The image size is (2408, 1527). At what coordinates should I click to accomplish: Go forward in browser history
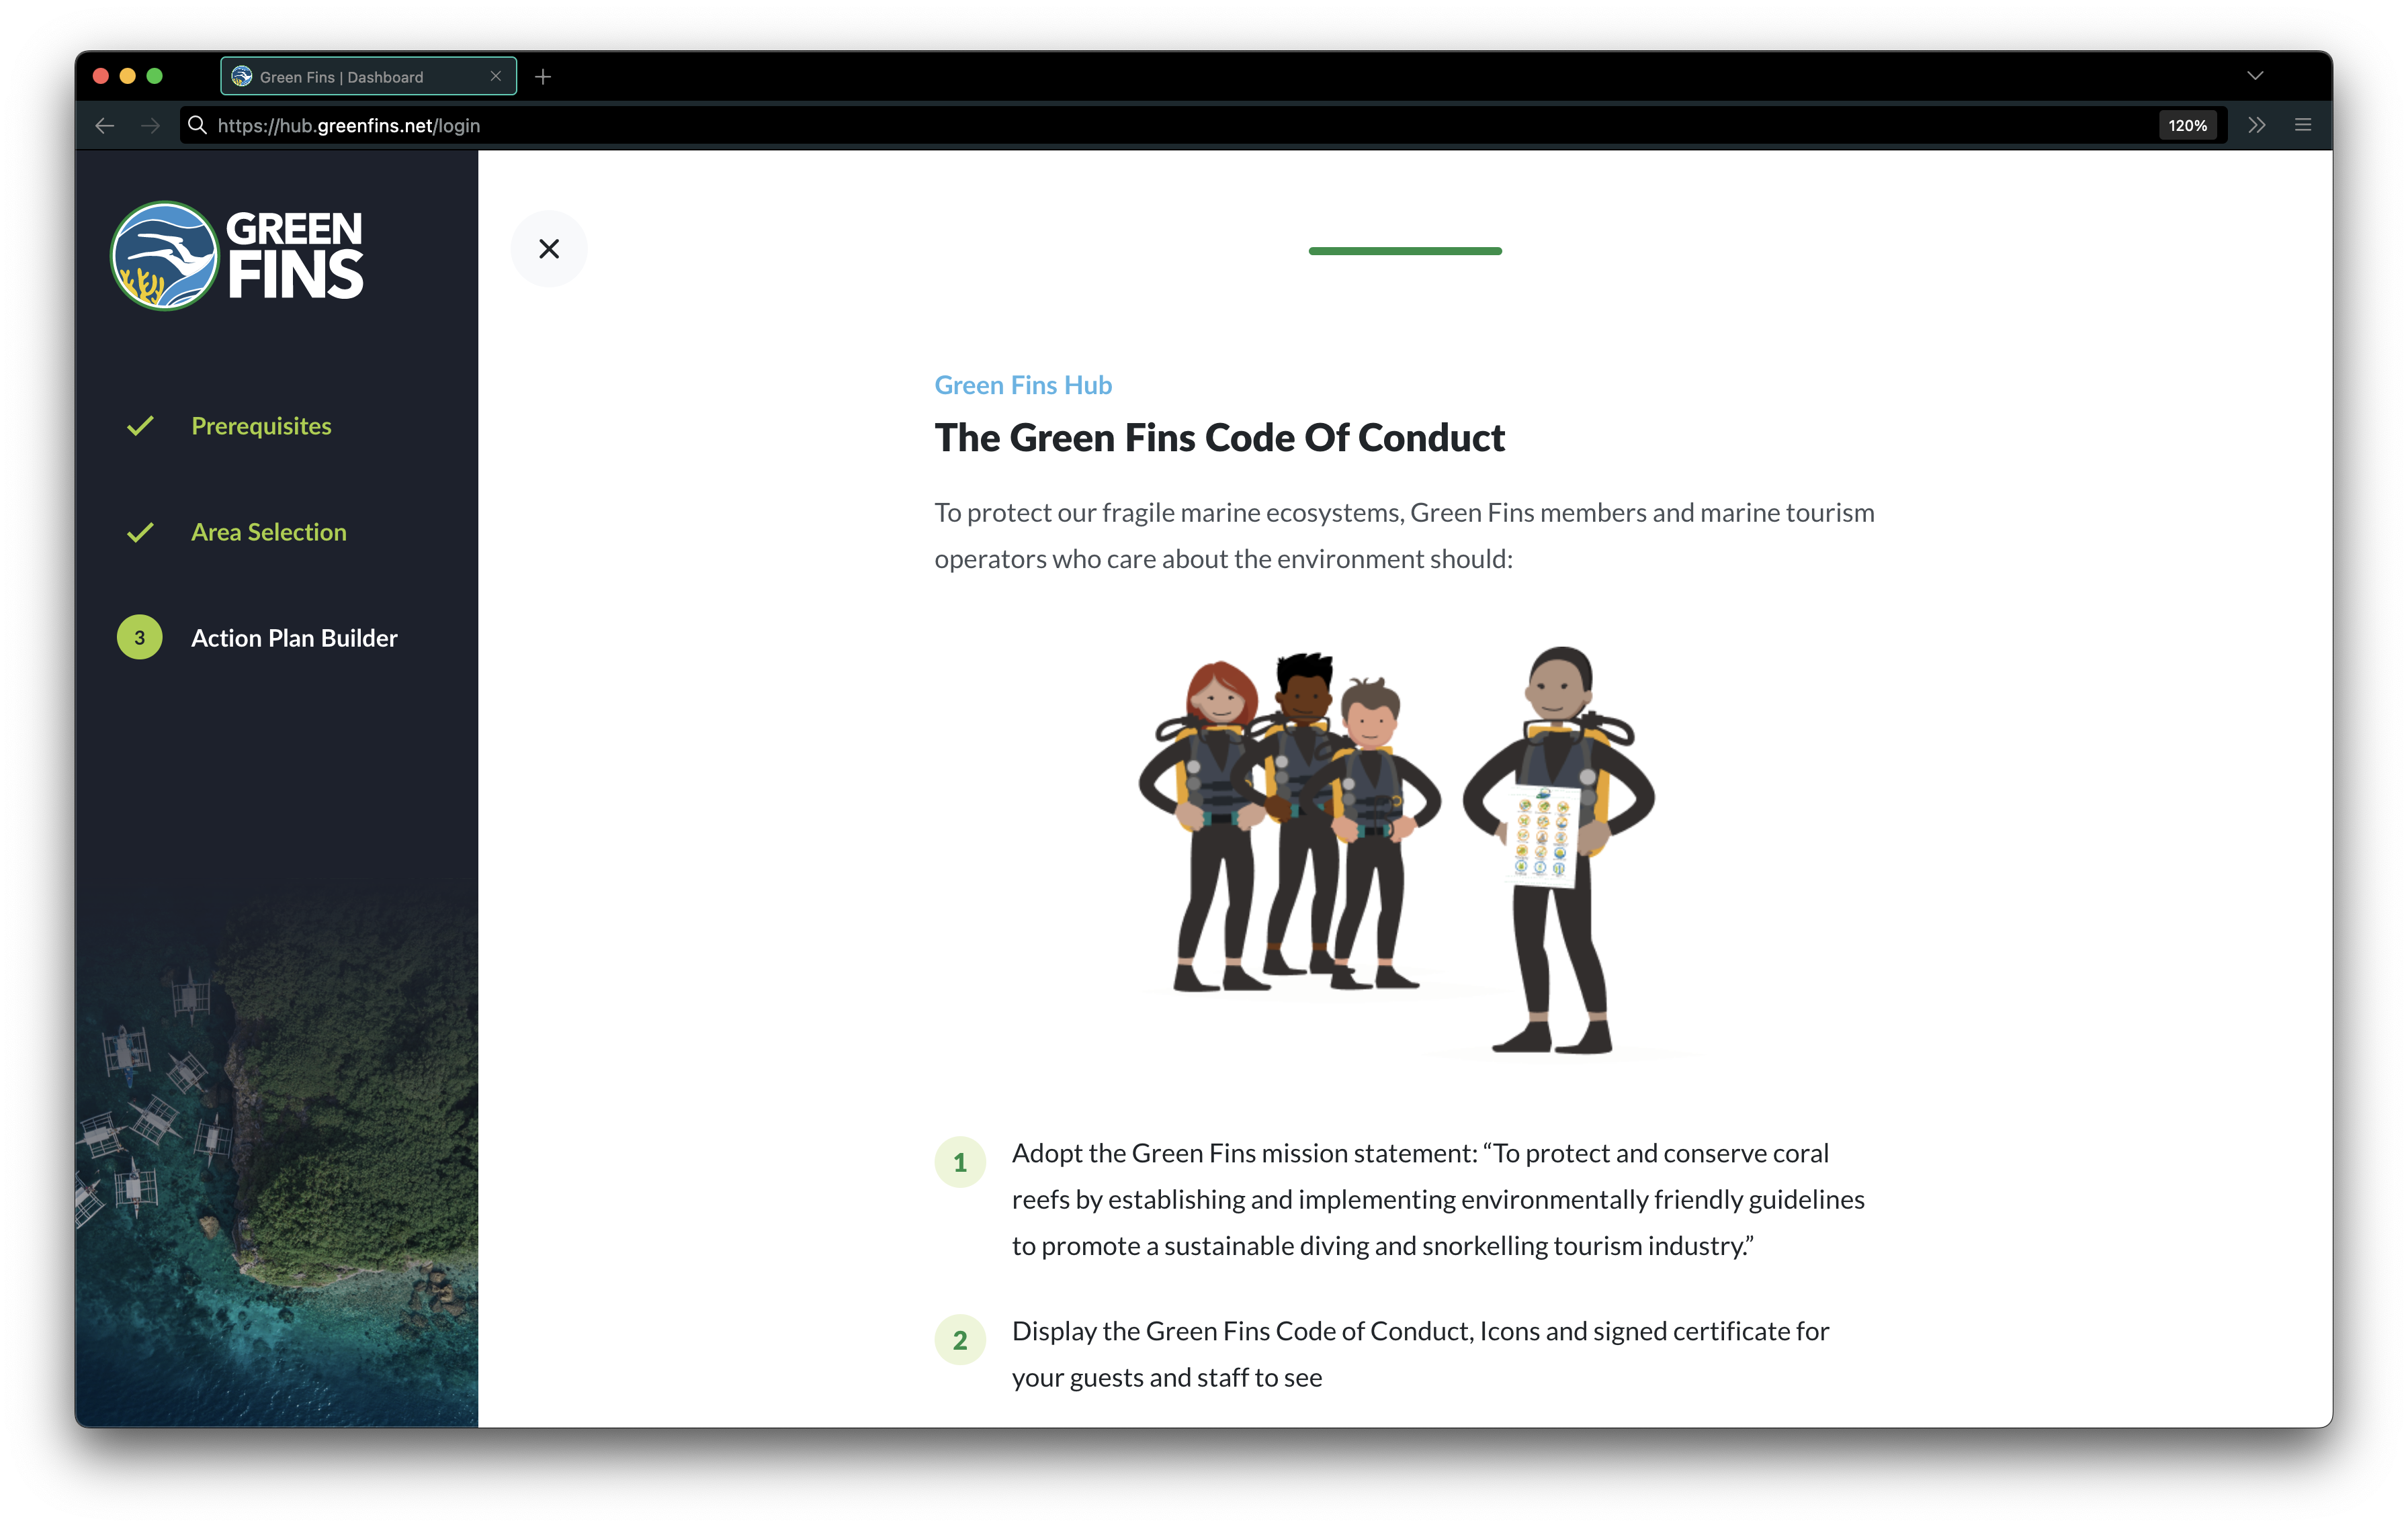[150, 125]
